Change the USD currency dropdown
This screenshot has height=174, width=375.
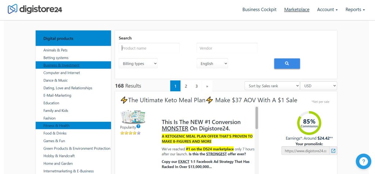tap(318, 86)
